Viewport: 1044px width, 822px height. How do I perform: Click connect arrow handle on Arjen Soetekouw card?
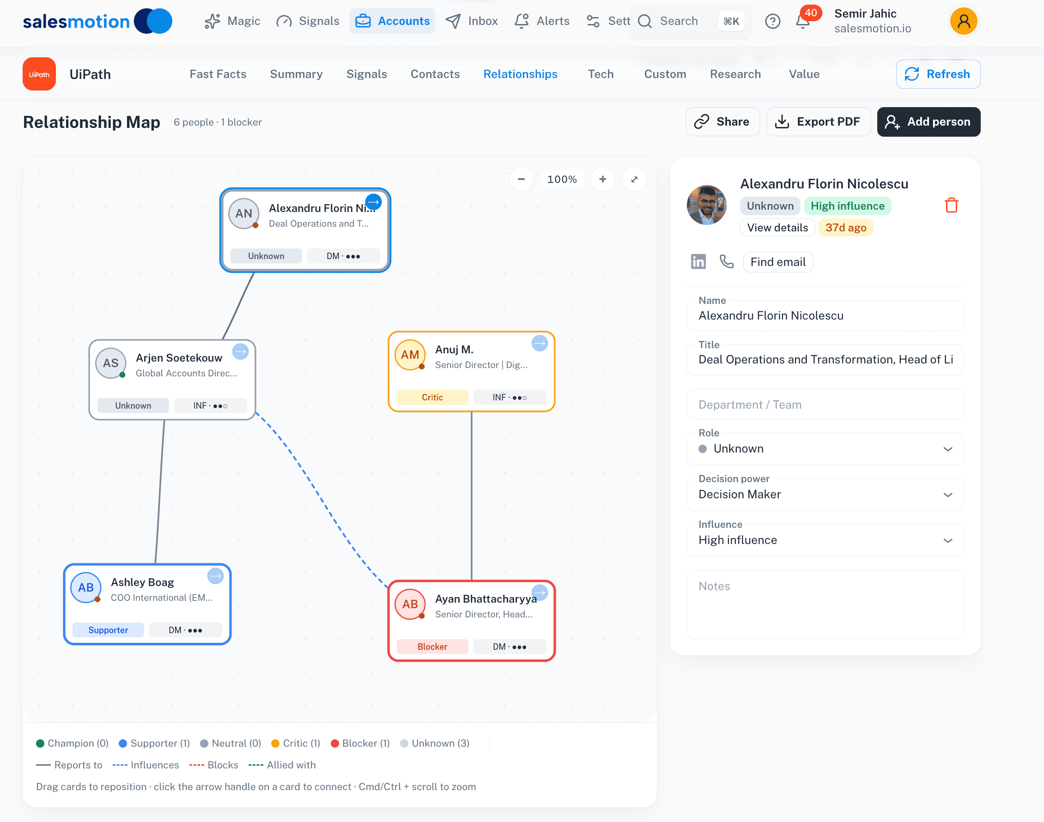[x=240, y=351]
